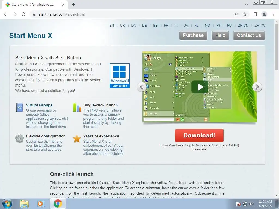Screen dimensions: 279x209
Task: Go back to the previous page
Action: tap(6, 14)
